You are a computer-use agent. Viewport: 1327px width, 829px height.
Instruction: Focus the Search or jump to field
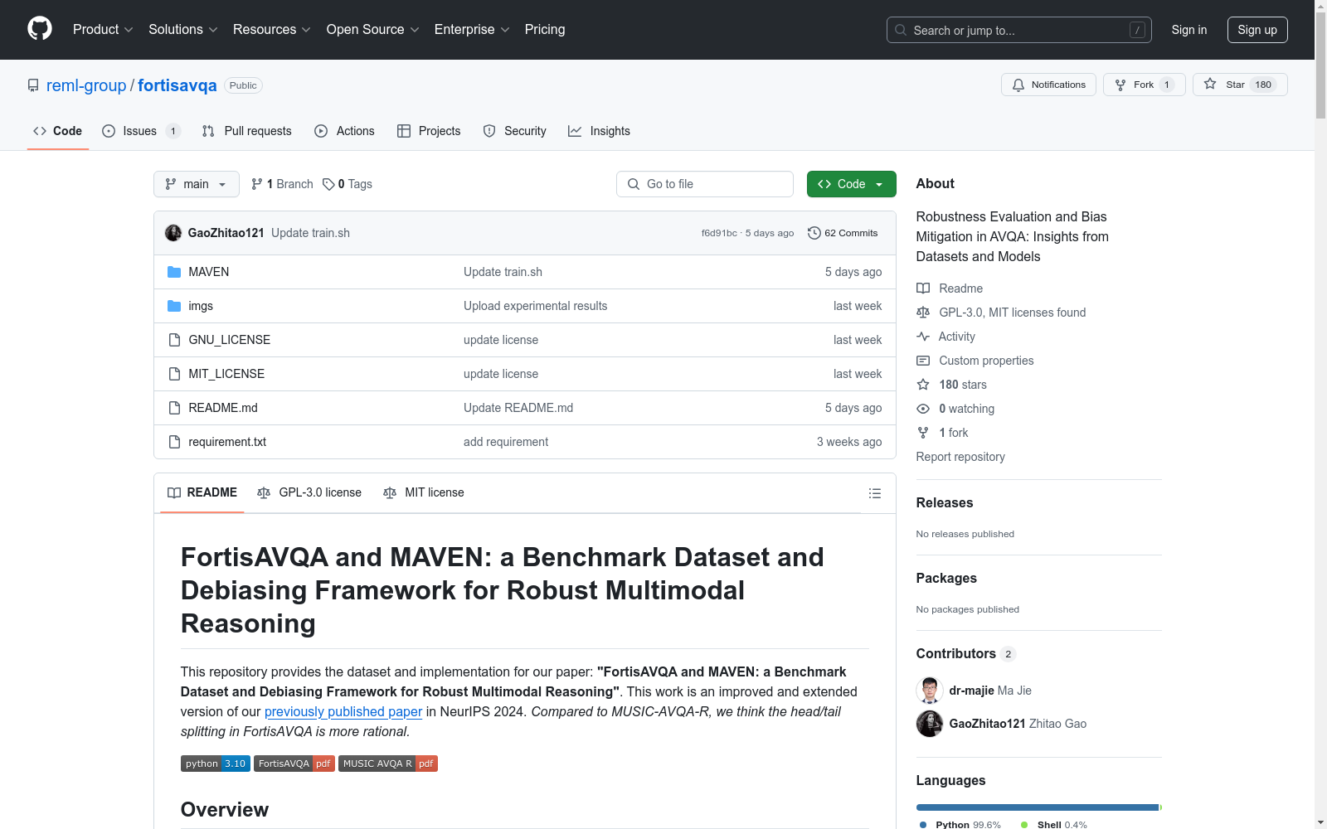tap(1019, 30)
